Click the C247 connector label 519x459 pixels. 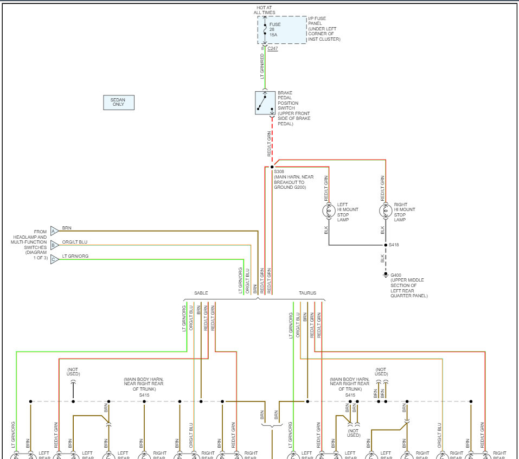273,49
